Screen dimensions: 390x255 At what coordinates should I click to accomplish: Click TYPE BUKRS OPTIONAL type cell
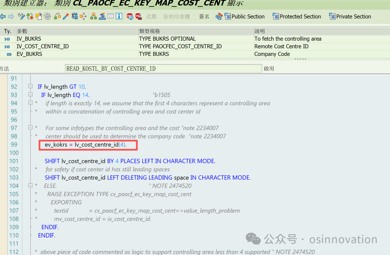click(196, 39)
